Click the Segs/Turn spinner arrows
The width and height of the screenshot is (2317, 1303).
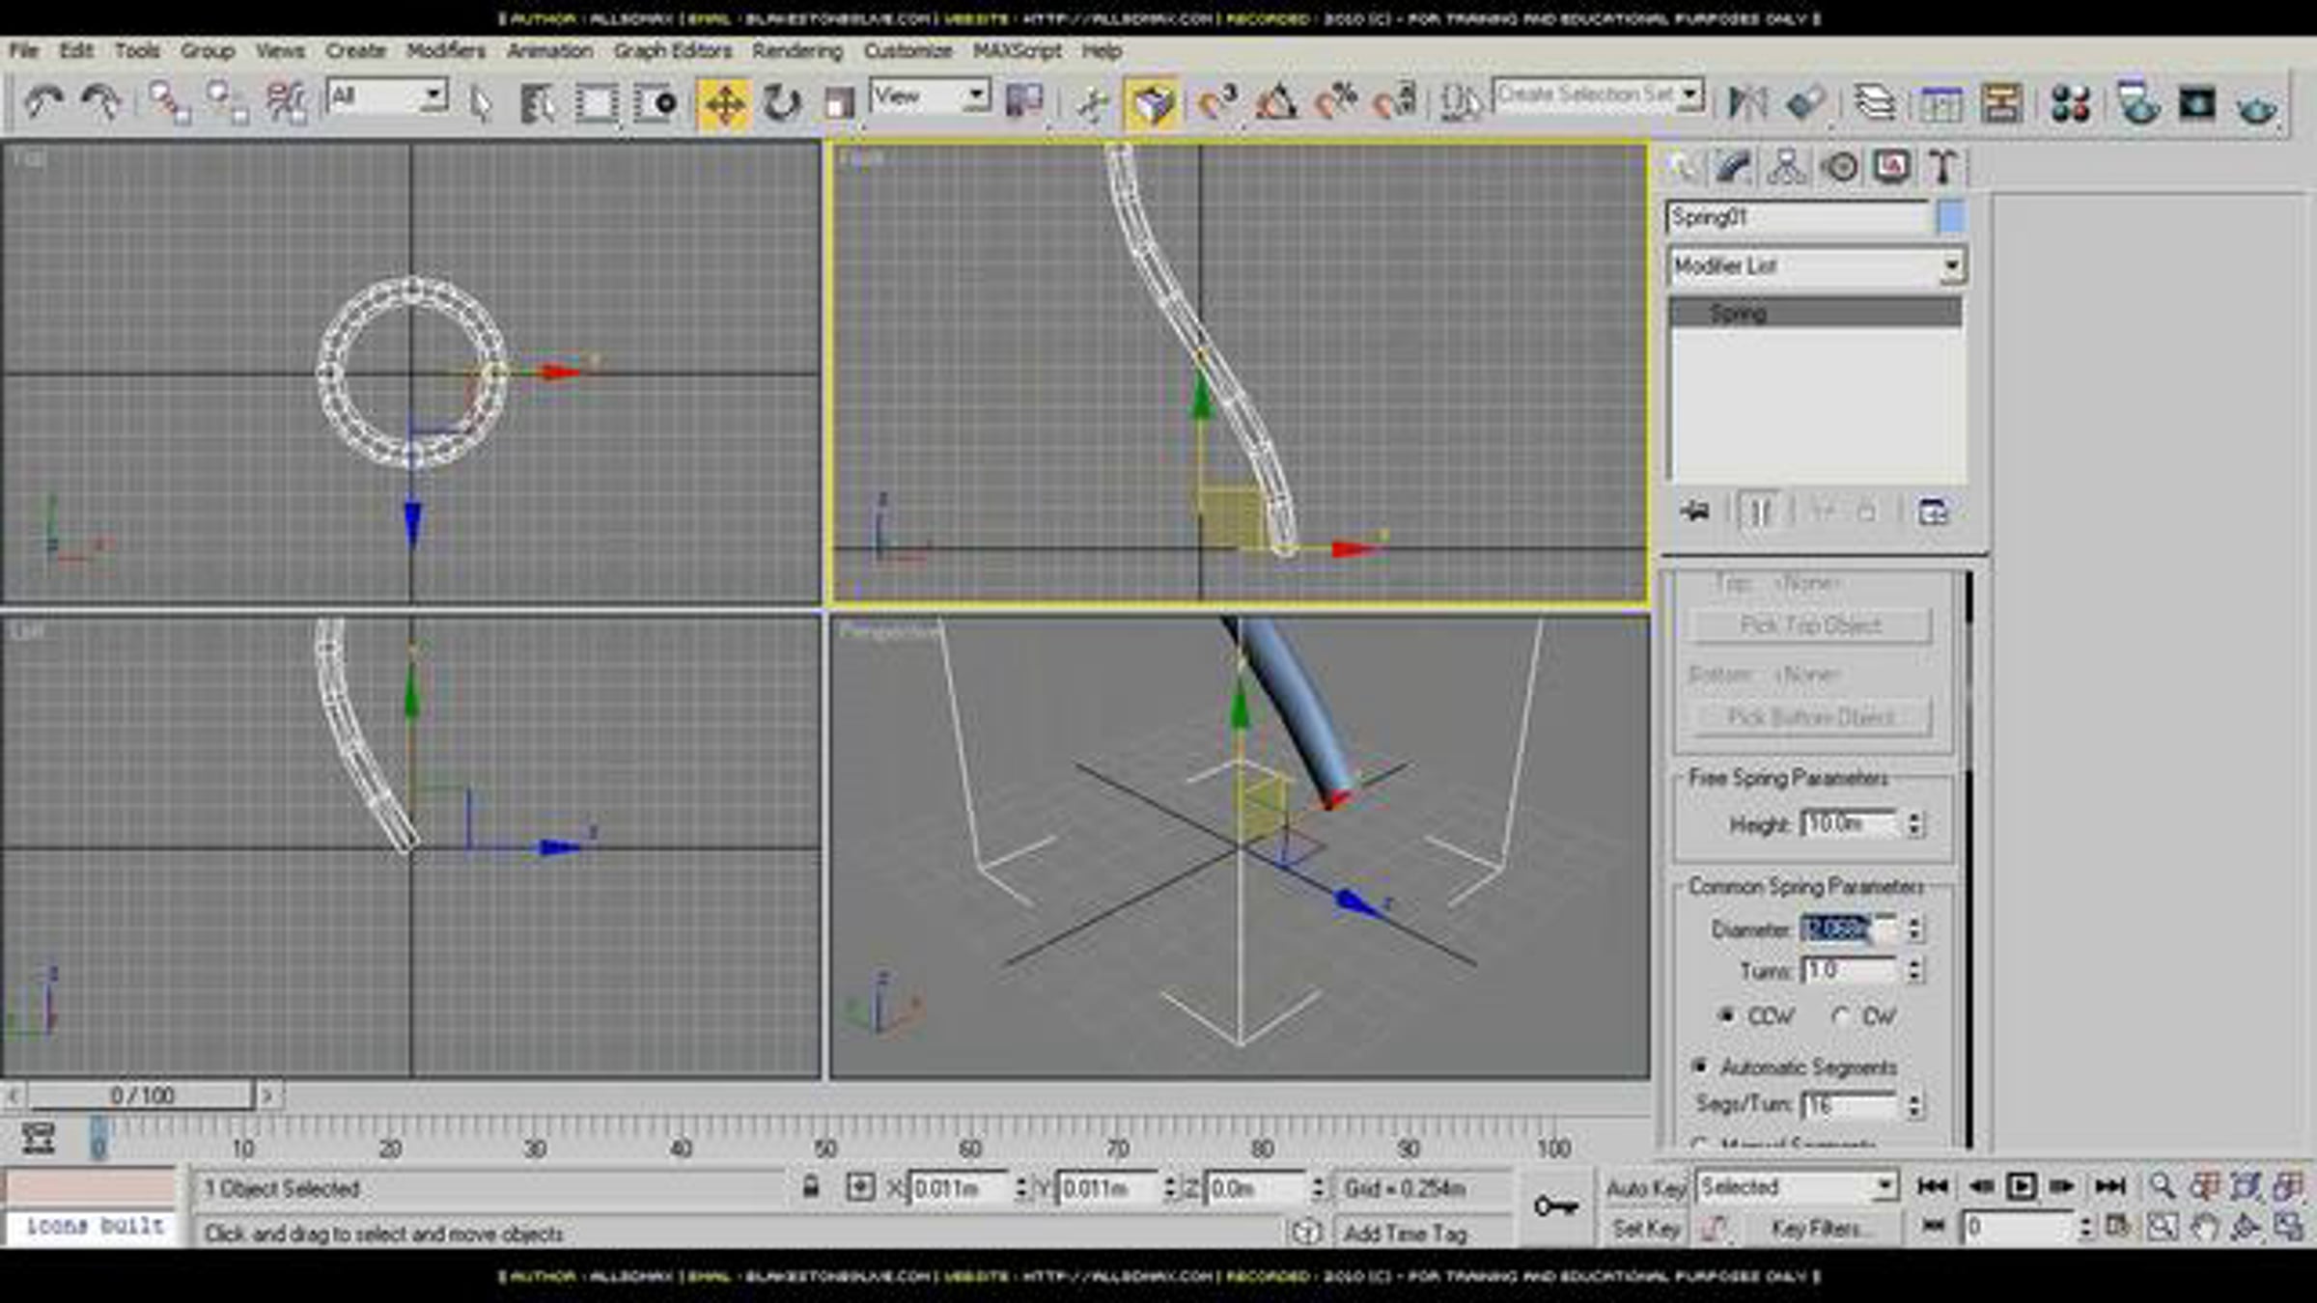[1914, 1104]
